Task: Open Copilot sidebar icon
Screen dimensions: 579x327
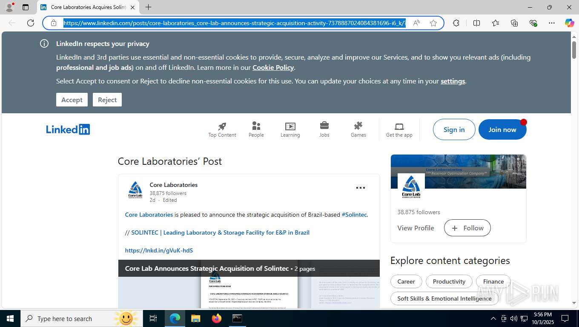Action: [570, 23]
